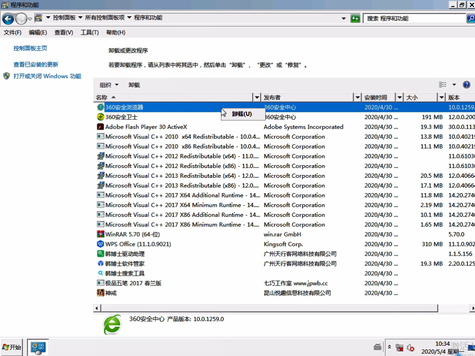Click the forward navigation arrow
Viewport: 475px width, 356px height.
(x=21, y=19)
